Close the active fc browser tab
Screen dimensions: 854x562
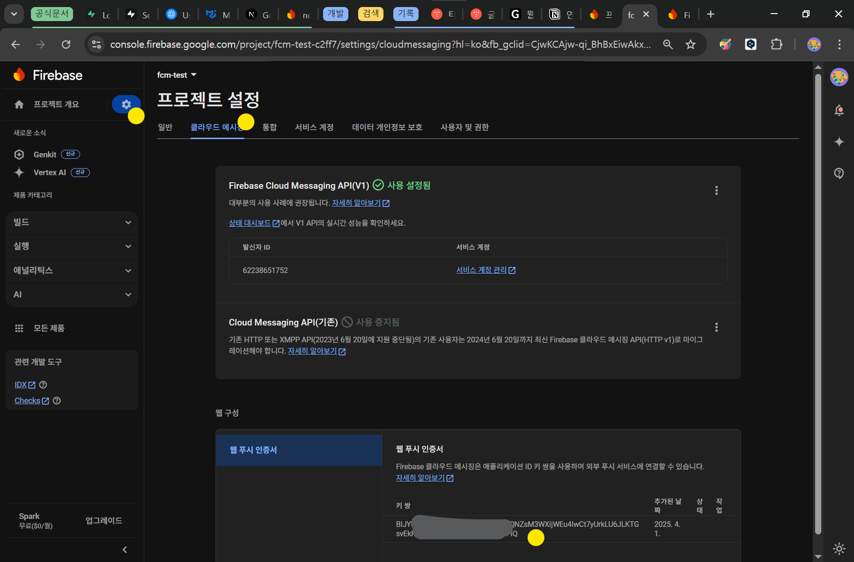[x=646, y=15]
